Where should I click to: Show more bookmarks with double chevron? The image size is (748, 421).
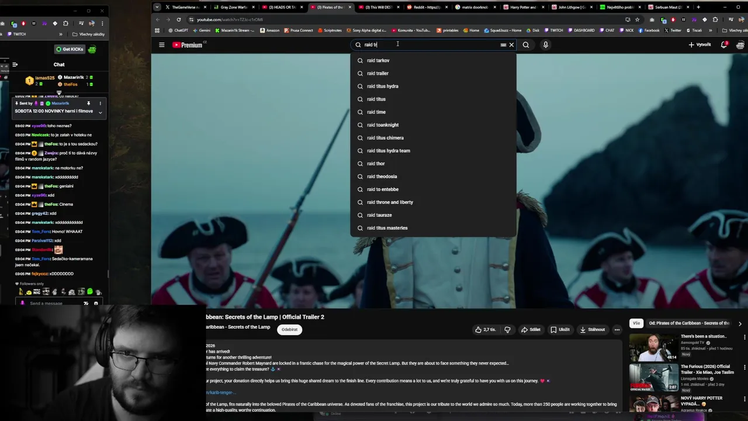coord(711,30)
